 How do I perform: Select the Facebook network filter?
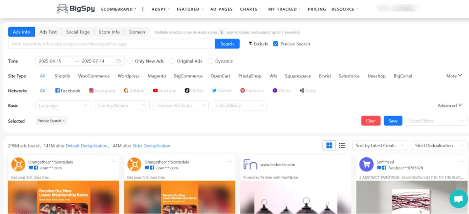pos(68,91)
